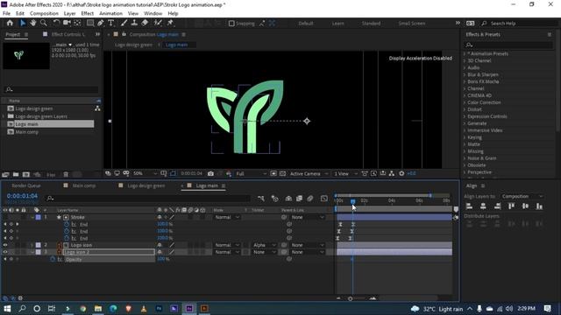The image size is (561, 315).
Task: Expand the Animation Presets category
Action: pyautogui.click(x=465, y=53)
